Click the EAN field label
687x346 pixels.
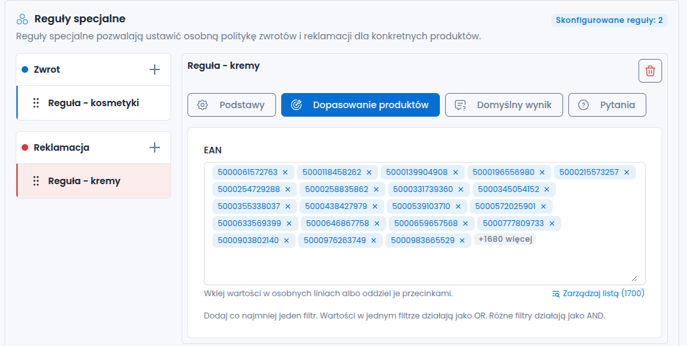[212, 150]
